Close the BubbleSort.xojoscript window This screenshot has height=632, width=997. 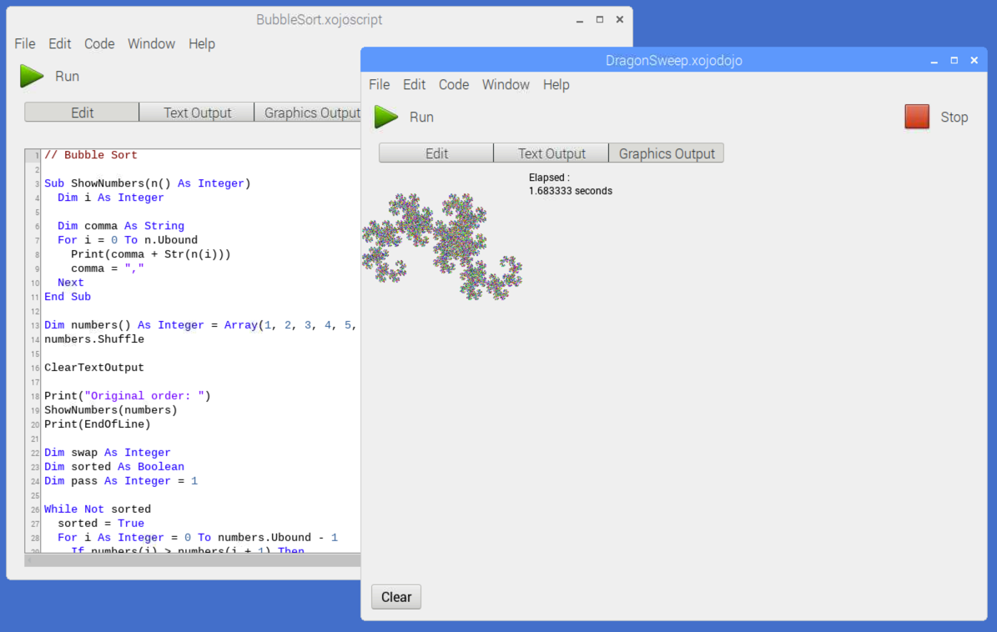[x=620, y=20]
